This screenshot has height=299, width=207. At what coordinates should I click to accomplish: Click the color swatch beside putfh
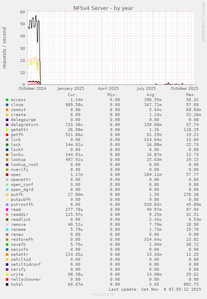click(7, 195)
